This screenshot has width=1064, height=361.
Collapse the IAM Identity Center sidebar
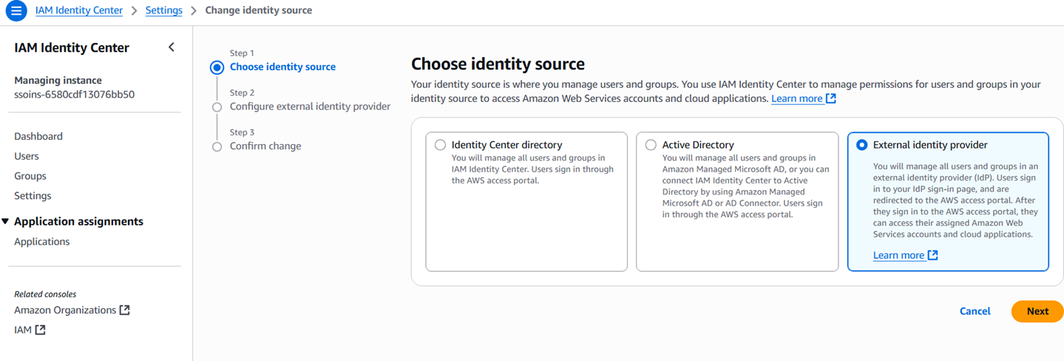[172, 47]
